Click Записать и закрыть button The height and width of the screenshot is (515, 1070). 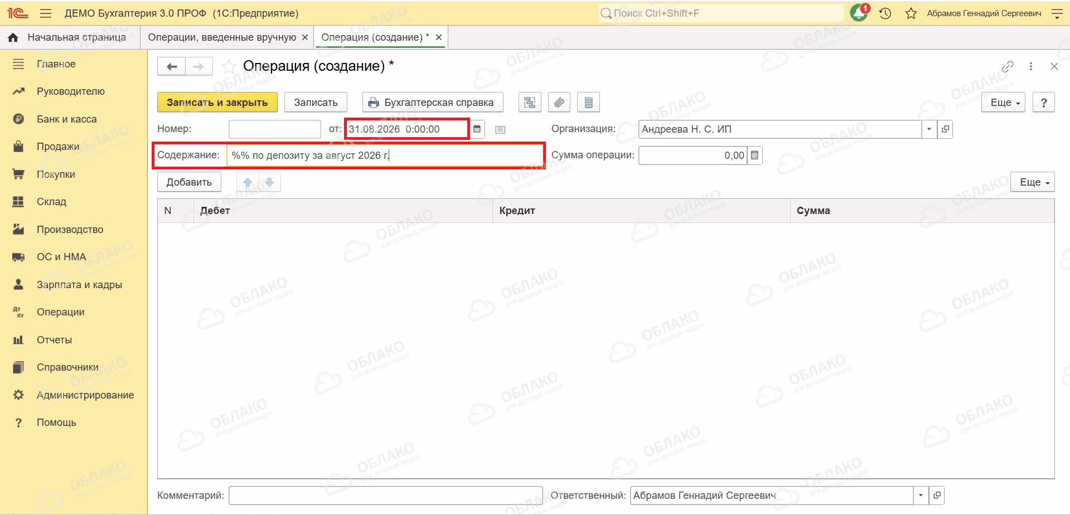click(x=217, y=103)
